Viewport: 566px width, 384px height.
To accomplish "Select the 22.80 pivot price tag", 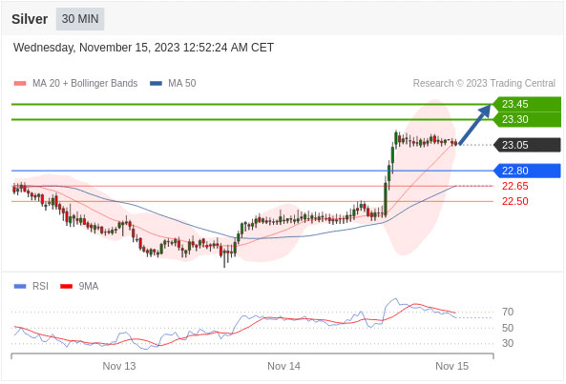I will [x=527, y=171].
